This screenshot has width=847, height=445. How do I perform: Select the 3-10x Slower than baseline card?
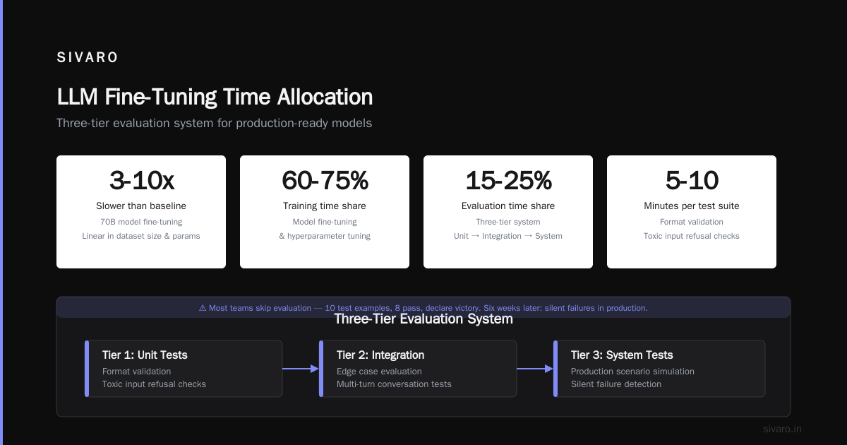click(x=141, y=212)
